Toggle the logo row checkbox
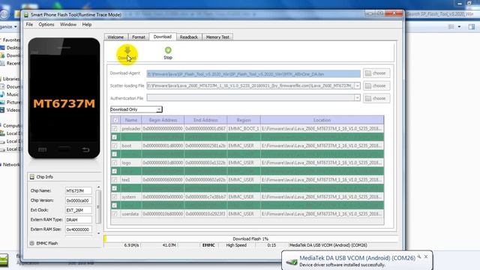Screen dimensions: 480x270 pyautogui.click(x=115, y=163)
